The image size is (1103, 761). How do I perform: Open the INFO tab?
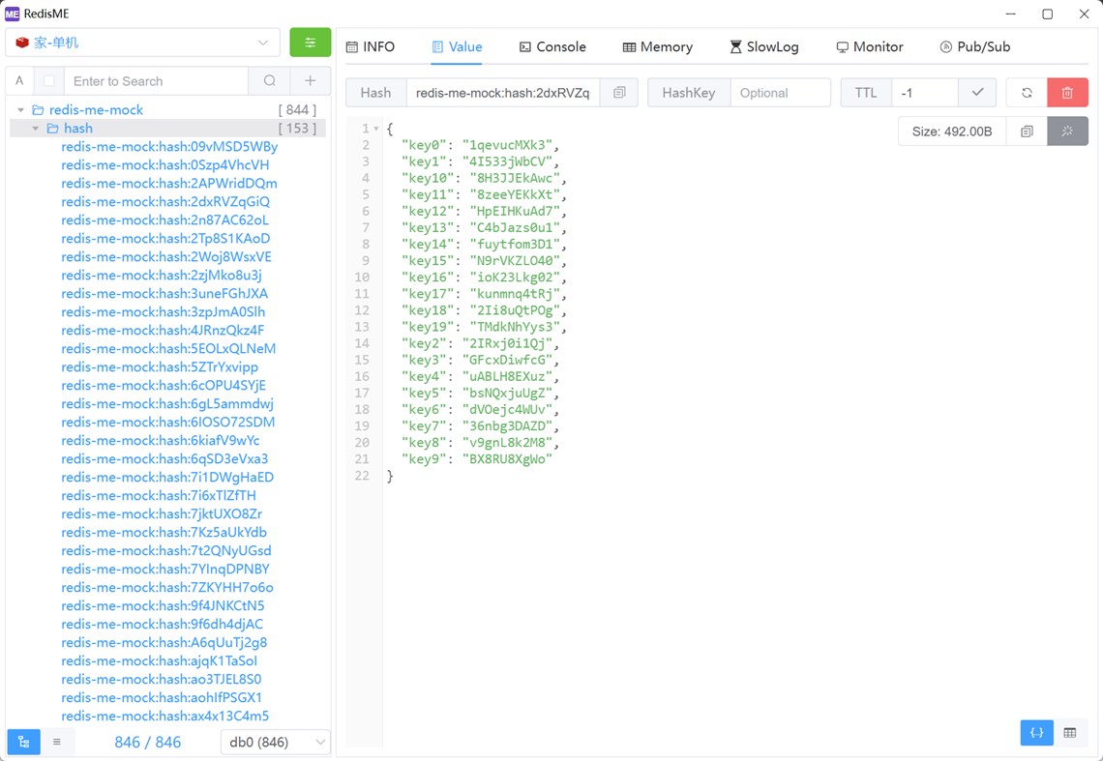click(x=371, y=47)
